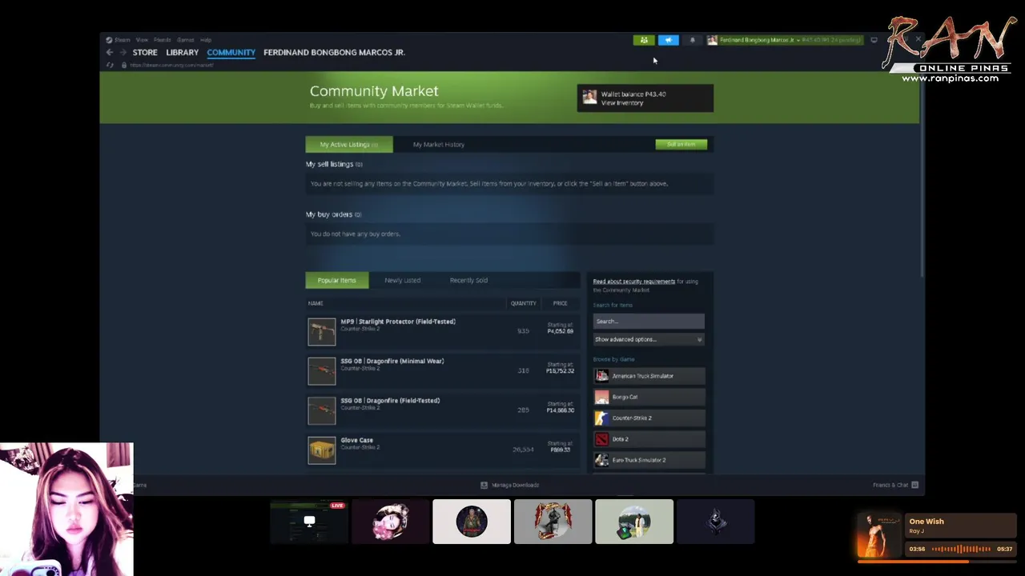The image size is (1025, 576).
Task: Open the Friends menu
Action: 163,39
